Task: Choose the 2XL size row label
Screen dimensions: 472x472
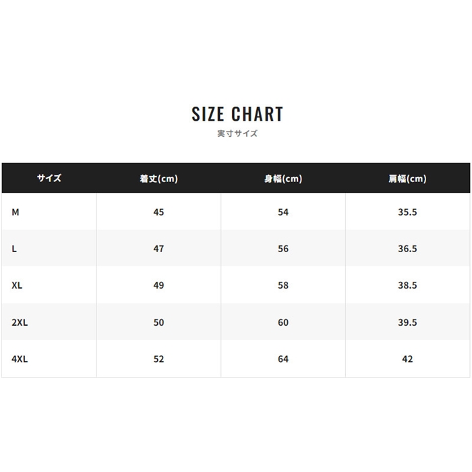Action: (x=20, y=322)
